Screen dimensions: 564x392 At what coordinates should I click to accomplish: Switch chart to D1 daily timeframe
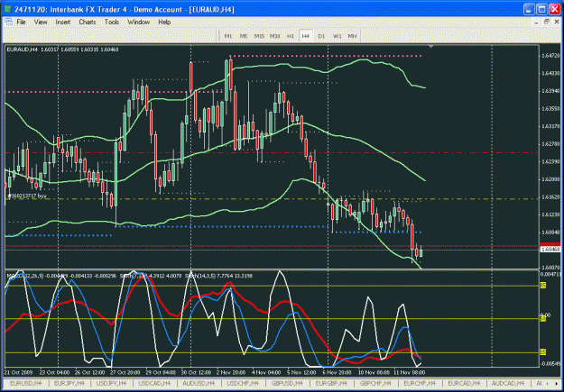click(x=321, y=36)
